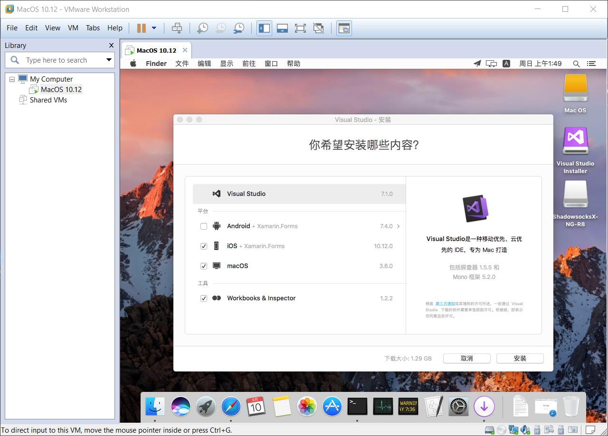Open System Preferences from the dock
608x436 pixels.
coord(459,407)
